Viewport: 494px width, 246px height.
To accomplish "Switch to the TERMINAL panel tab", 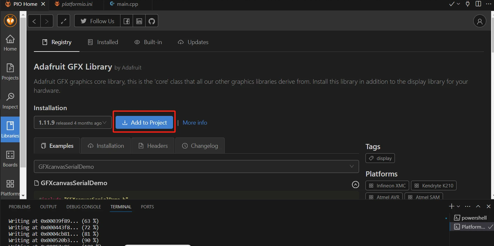I will click(121, 207).
